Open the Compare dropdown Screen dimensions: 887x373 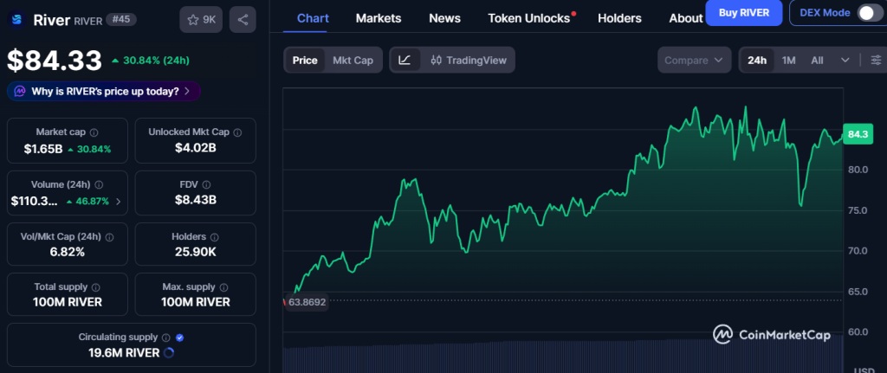(x=694, y=60)
